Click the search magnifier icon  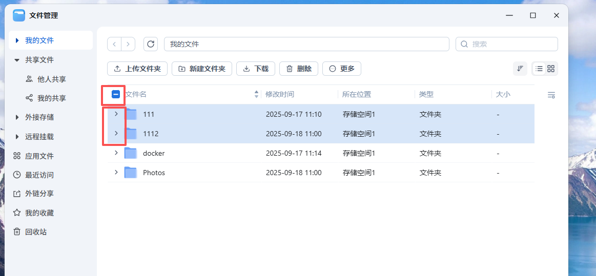464,44
